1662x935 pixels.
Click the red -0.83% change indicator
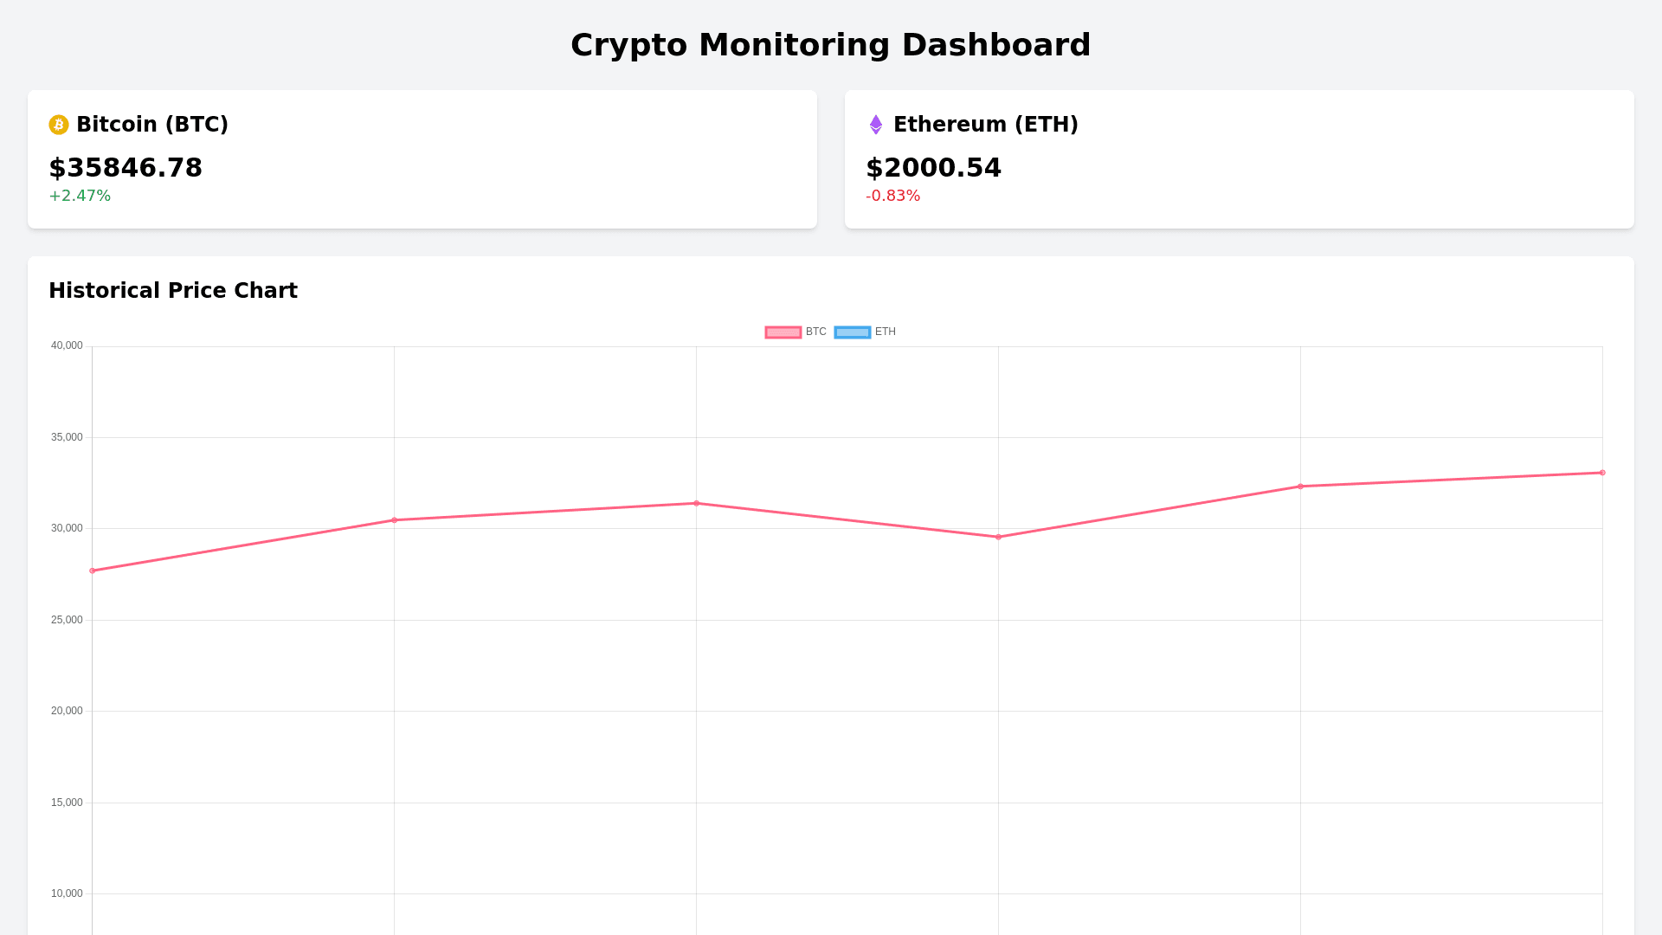892,196
